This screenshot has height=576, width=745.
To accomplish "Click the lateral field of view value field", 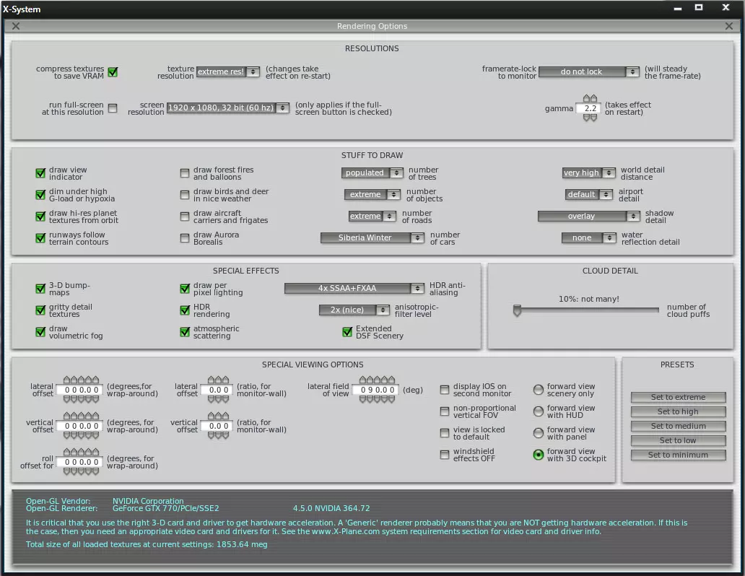I will [374, 390].
